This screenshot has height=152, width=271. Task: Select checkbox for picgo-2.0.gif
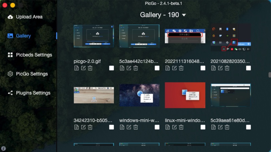tap(112, 68)
